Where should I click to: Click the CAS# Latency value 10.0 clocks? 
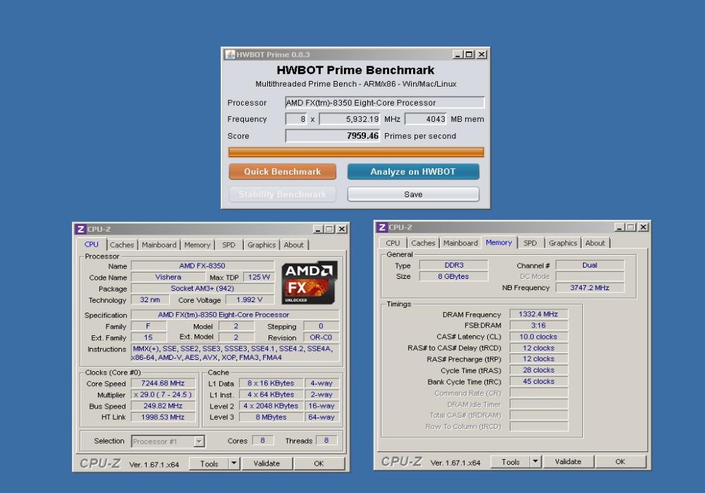(538, 337)
